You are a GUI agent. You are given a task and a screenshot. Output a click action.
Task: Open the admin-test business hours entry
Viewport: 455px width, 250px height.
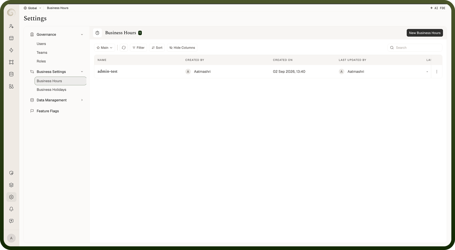point(108,71)
